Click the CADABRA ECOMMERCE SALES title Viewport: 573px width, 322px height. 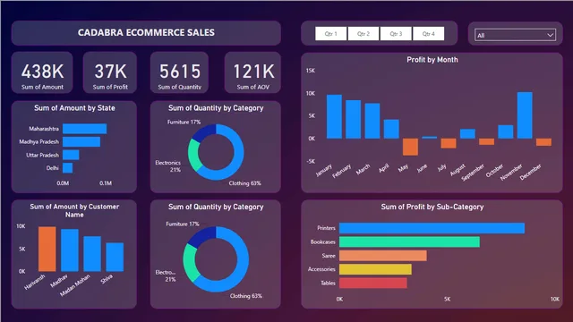(x=146, y=32)
